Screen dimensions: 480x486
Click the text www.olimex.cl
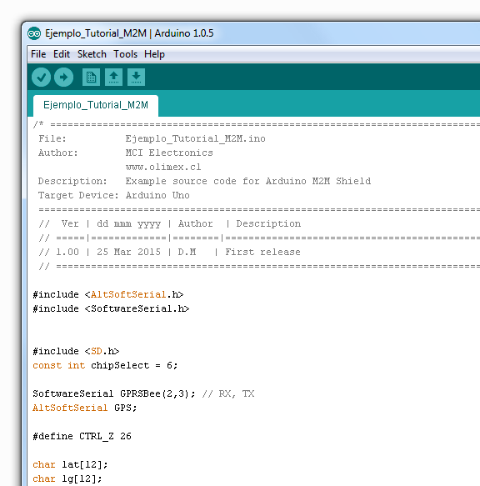(x=163, y=167)
